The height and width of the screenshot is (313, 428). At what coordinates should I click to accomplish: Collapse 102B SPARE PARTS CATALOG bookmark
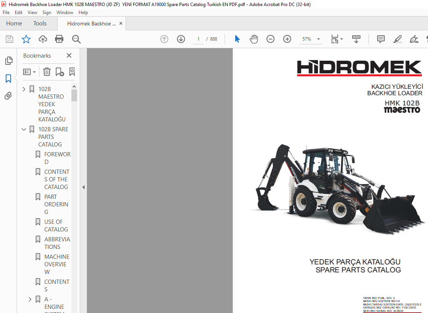click(x=24, y=129)
